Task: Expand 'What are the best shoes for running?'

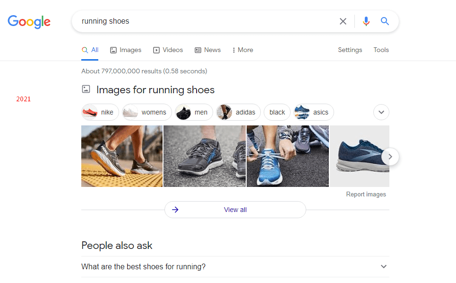Action: (235, 266)
